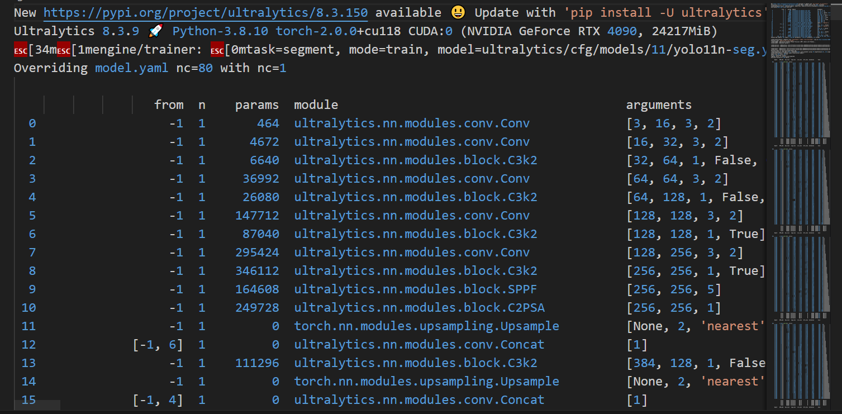
Task: Click the arguments '[128, 256, 3, 2]'
Action: [x=684, y=253]
